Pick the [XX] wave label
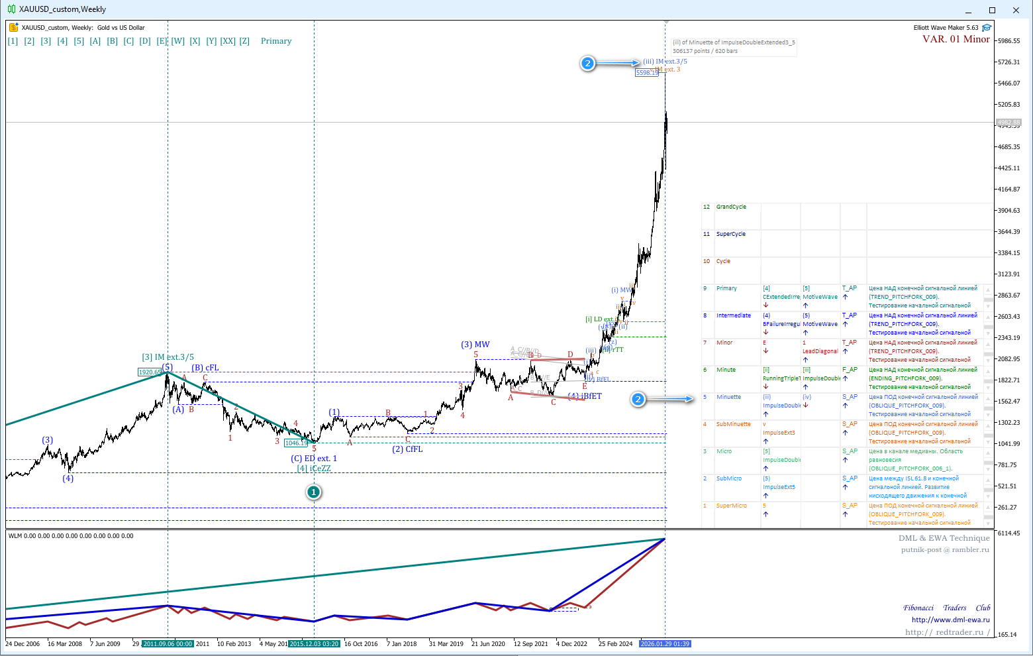1033x656 pixels. click(x=228, y=41)
